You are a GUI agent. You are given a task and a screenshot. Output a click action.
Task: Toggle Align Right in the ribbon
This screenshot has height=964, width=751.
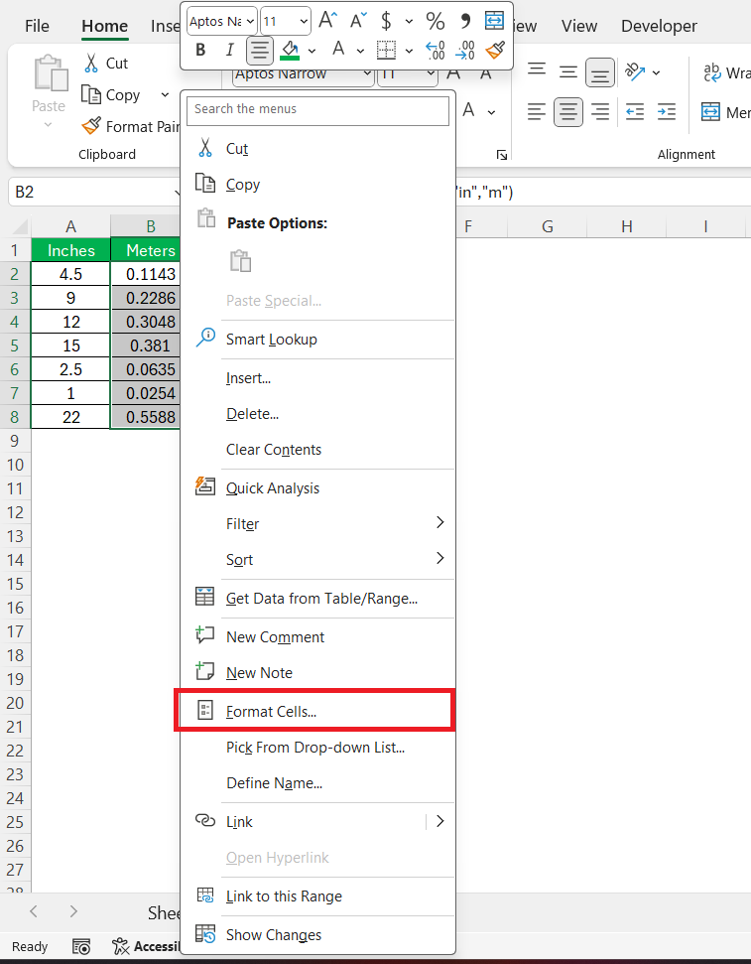pyautogui.click(x=600, y=111)
